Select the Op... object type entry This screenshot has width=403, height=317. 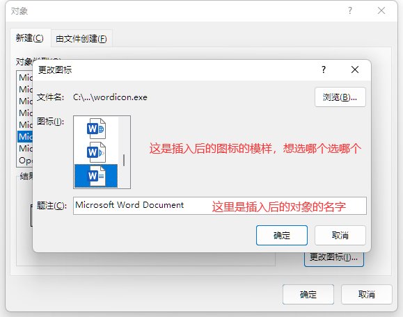click(x=25, y=160)
